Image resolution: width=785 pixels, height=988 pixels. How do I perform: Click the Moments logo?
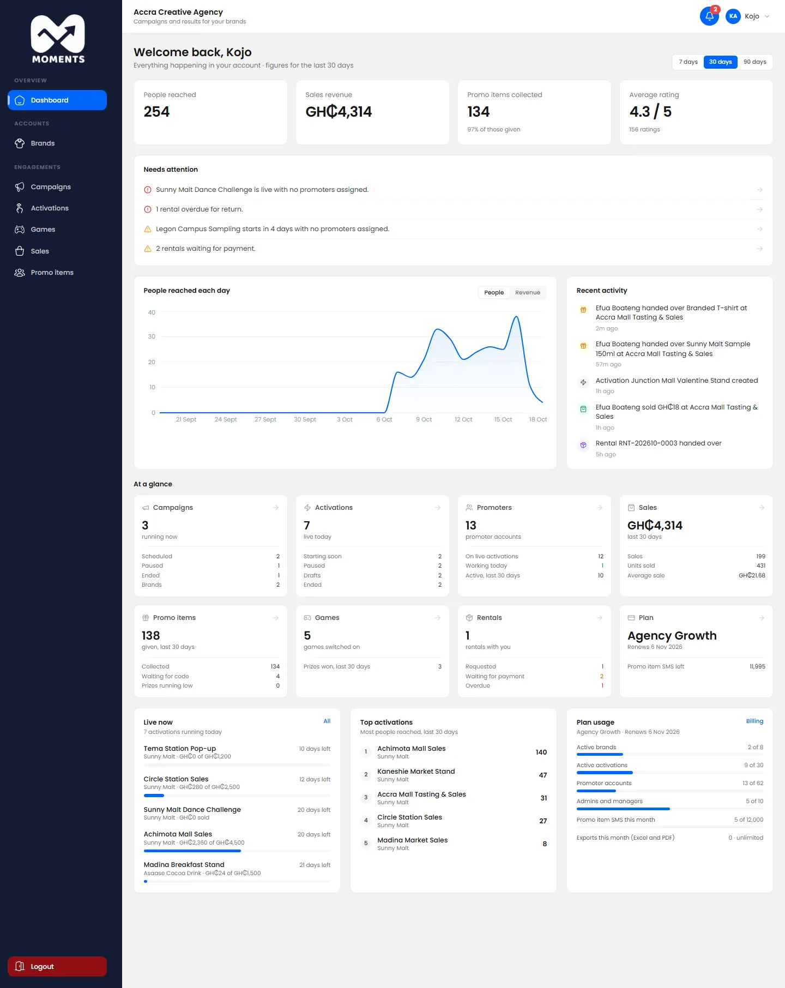click(x=58, y=39)
